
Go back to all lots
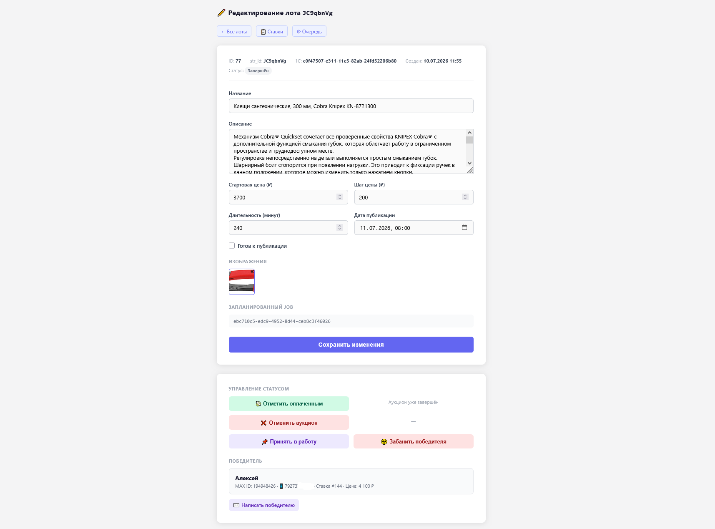(234, 31)
